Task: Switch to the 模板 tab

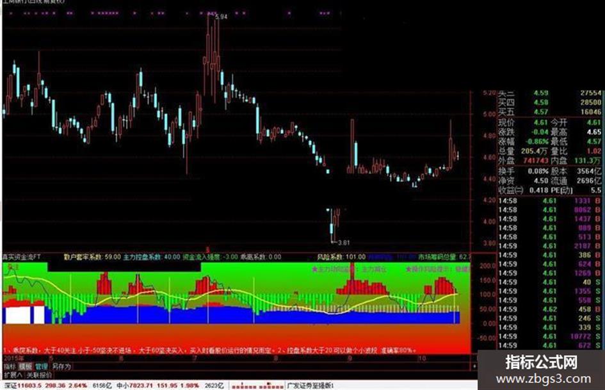Action: point(26,366)
